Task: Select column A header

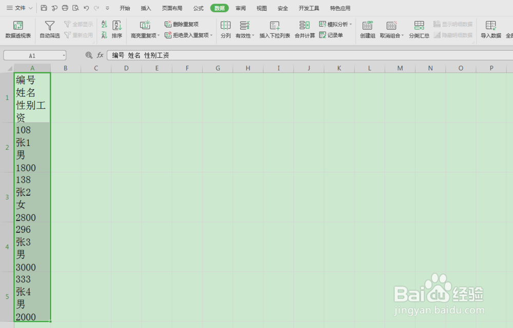Action: point(32,68)
